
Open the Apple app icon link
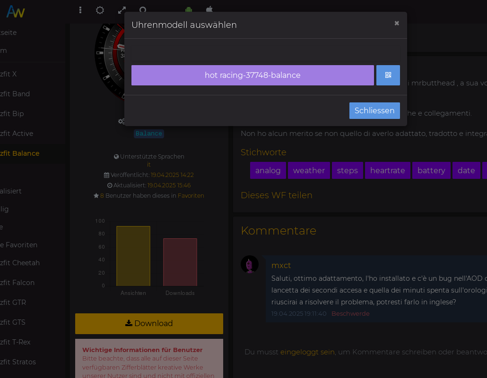[x=209, y=10]
